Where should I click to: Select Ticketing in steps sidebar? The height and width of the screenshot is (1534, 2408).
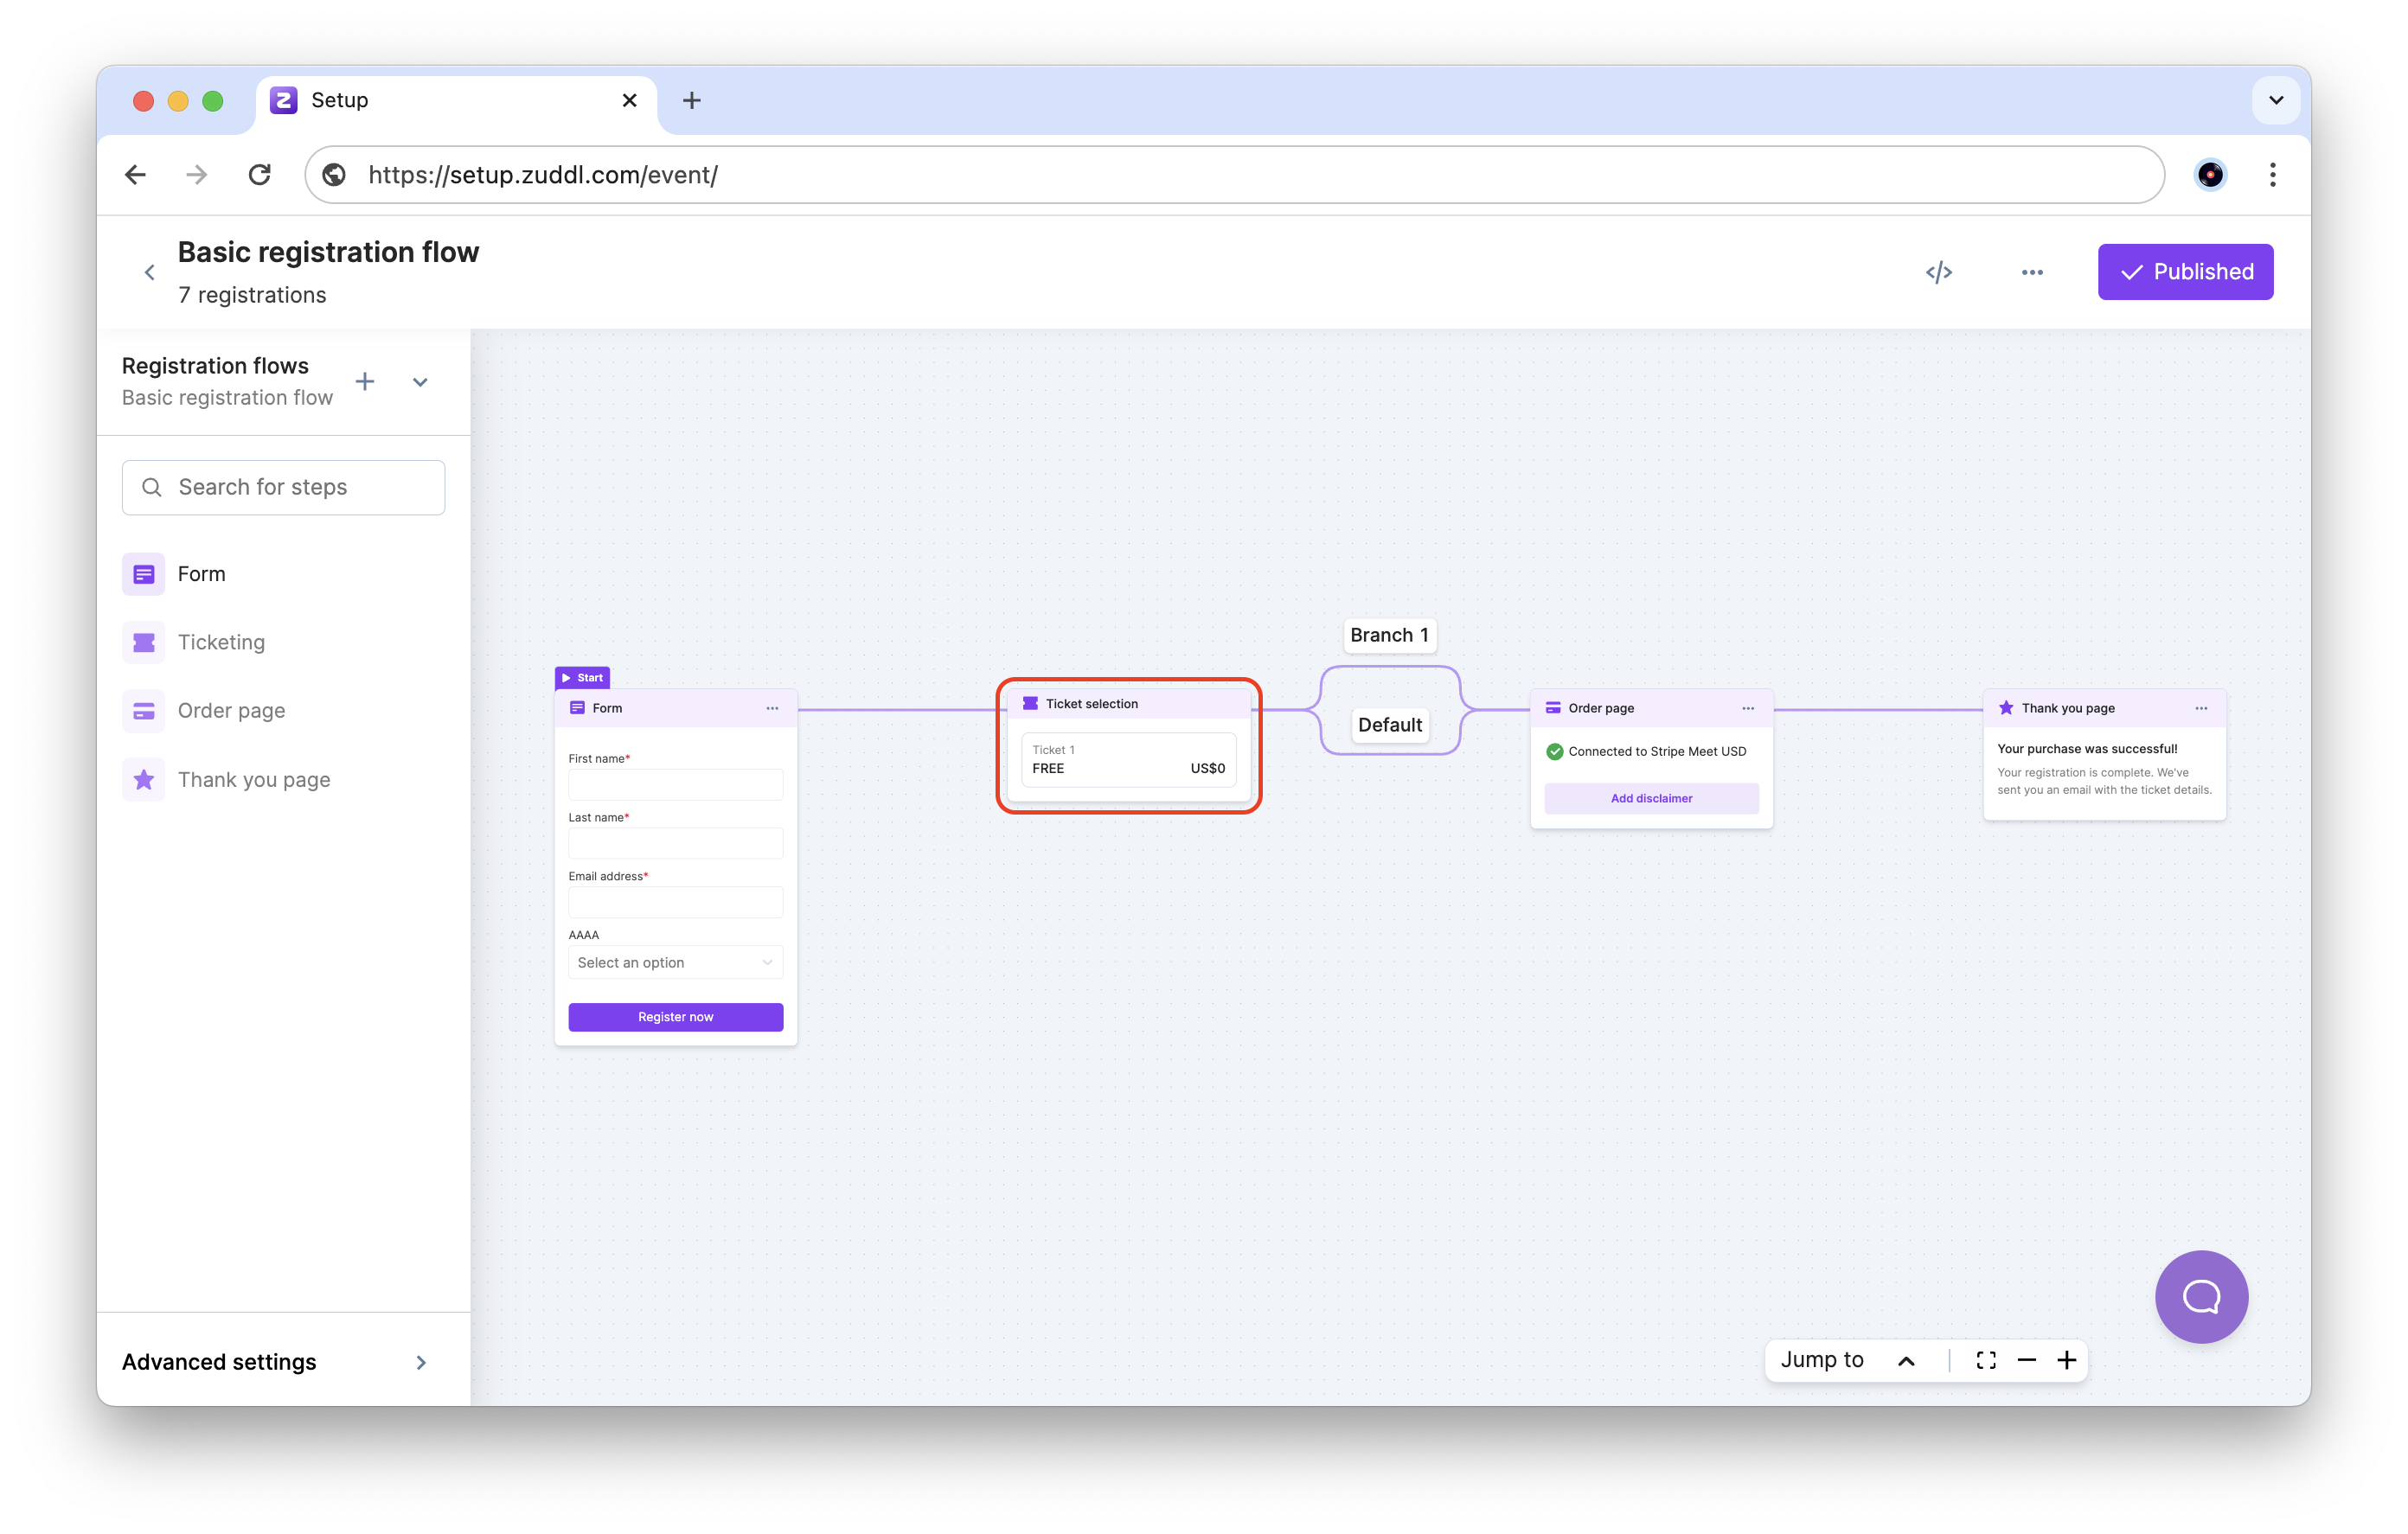tap(221, 642)
